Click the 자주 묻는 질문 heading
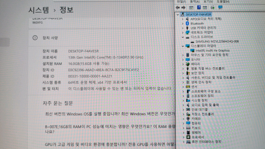 [58, 103]
